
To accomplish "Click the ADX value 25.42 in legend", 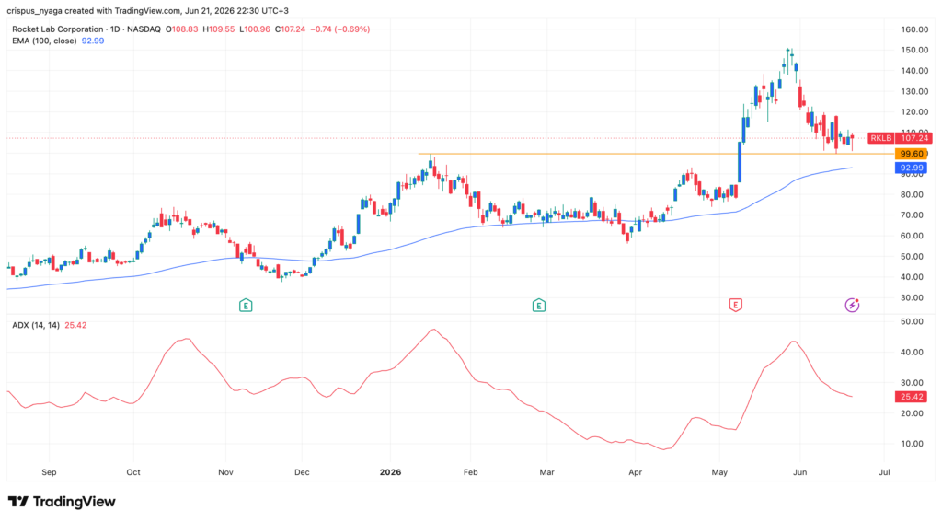I will [x=75, y=325].
